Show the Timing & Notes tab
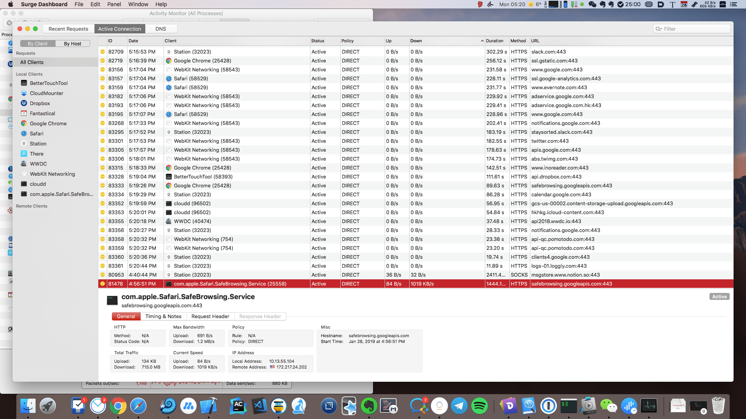The image size is (746, 419). click(163, 316)
